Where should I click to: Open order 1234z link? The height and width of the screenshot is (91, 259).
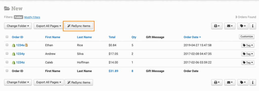click(x=20, y=62)
